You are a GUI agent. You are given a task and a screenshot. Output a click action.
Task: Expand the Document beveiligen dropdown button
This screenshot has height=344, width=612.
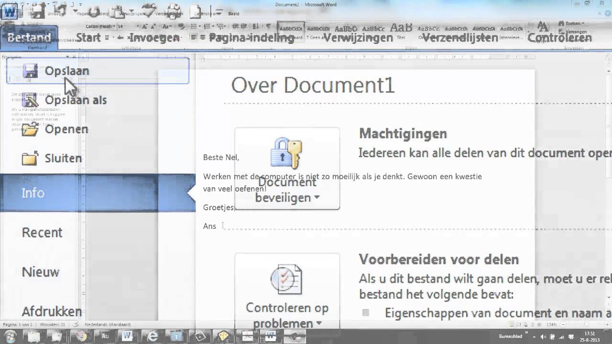pos(287,169)
